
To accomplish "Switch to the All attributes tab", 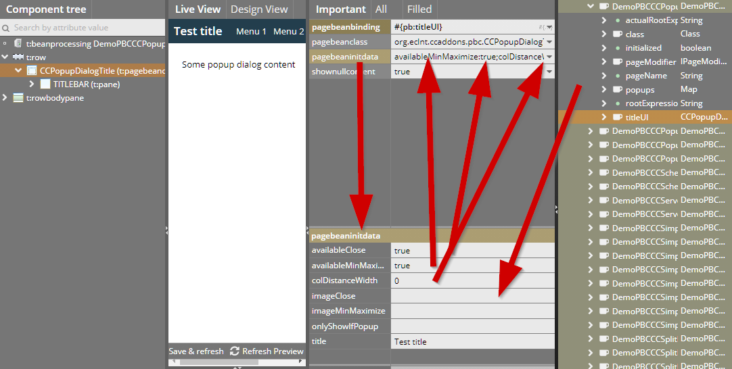I will click(x=382, y=9).
